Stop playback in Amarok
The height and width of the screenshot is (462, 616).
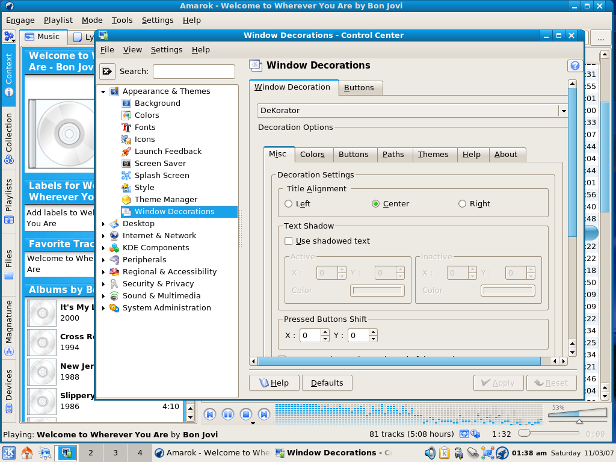tap(246, 414)
